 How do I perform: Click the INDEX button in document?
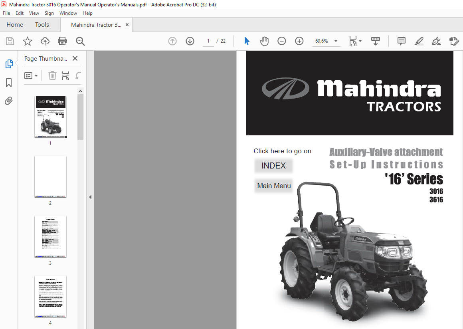[273, 165]
